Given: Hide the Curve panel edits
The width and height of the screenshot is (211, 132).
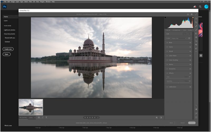Looking at the screenshot, I should [x=190, y=47].
